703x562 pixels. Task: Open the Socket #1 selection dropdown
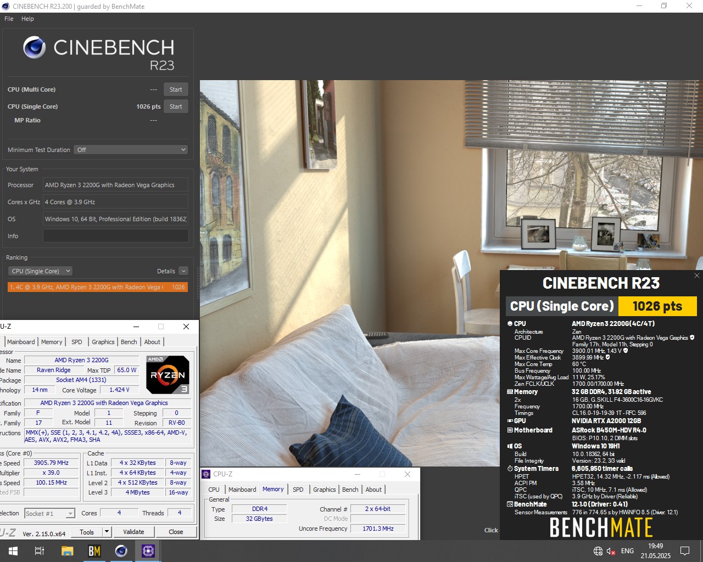pyautogui.click(x=49, y=514)
